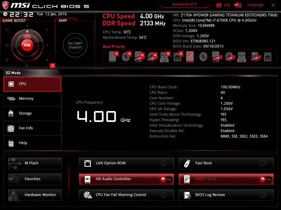The width and height of the screenshot is (281, 210).
Task: Click the CPU Base Clock 100.00MHz value
Action: click(x=231, y=87)
